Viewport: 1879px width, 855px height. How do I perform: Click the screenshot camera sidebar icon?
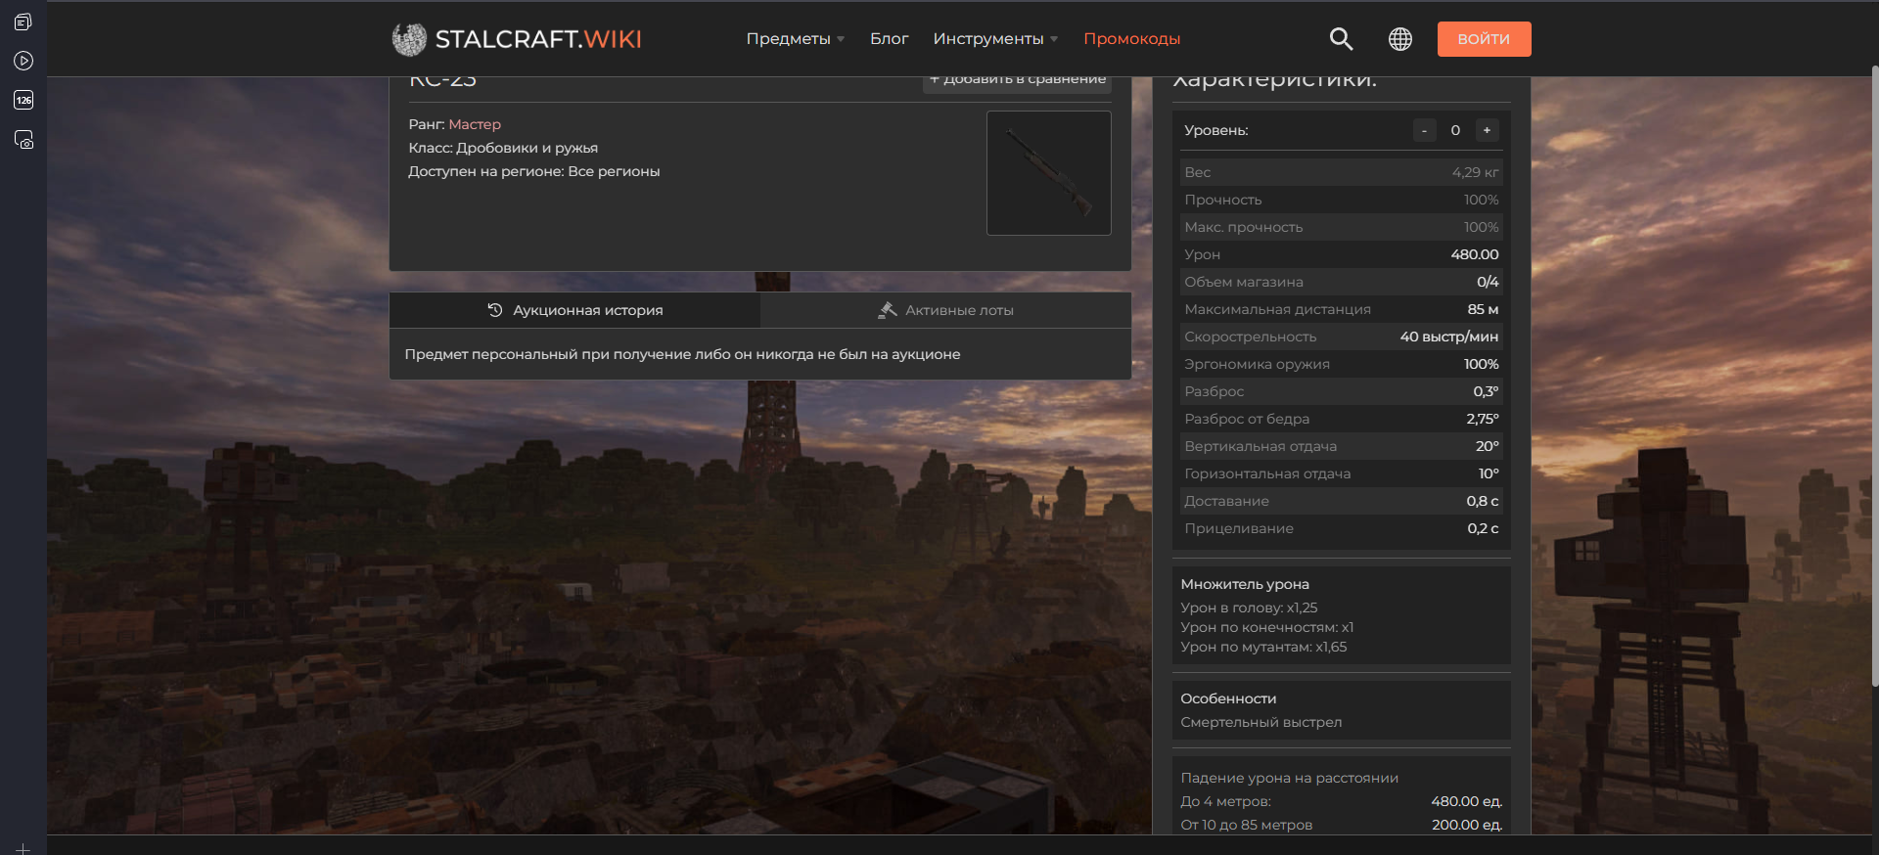tap(23, 140)
